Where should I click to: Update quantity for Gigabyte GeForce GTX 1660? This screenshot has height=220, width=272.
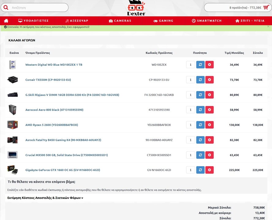point(200,170)
